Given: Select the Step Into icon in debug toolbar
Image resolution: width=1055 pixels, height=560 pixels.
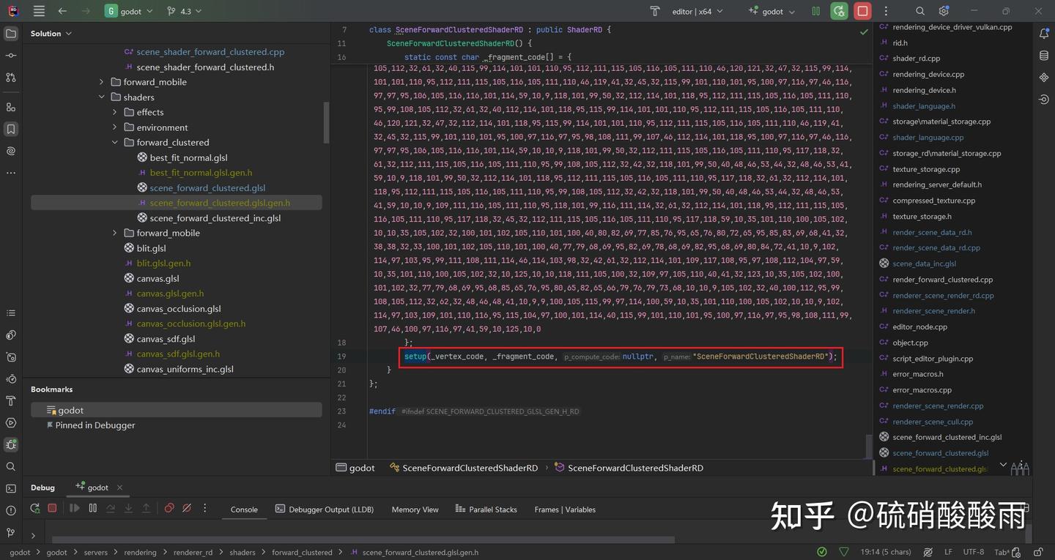Looking at the screenshot, I should pos(128,509).
